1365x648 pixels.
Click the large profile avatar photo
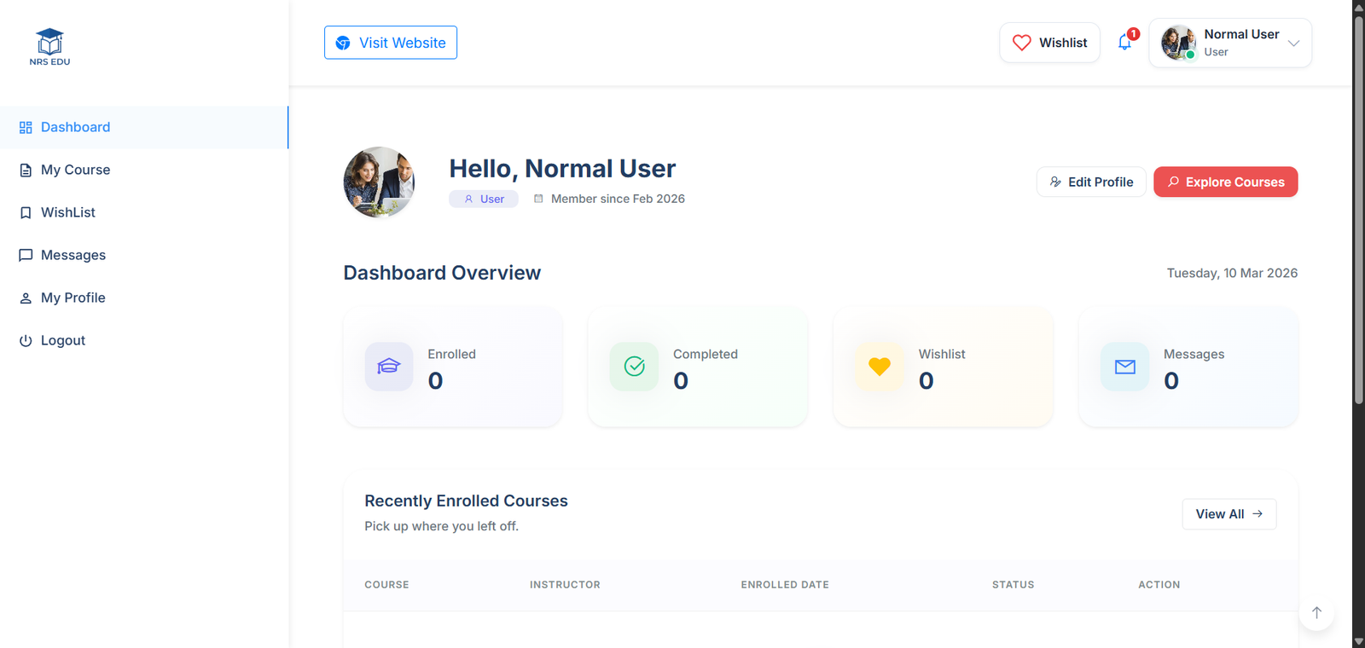point(379,182)
